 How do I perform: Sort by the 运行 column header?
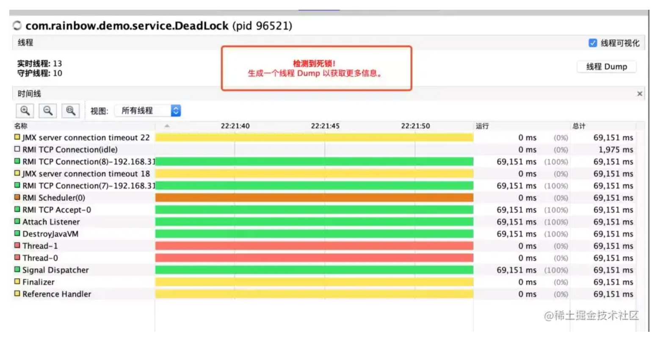[x=482, y=126]
